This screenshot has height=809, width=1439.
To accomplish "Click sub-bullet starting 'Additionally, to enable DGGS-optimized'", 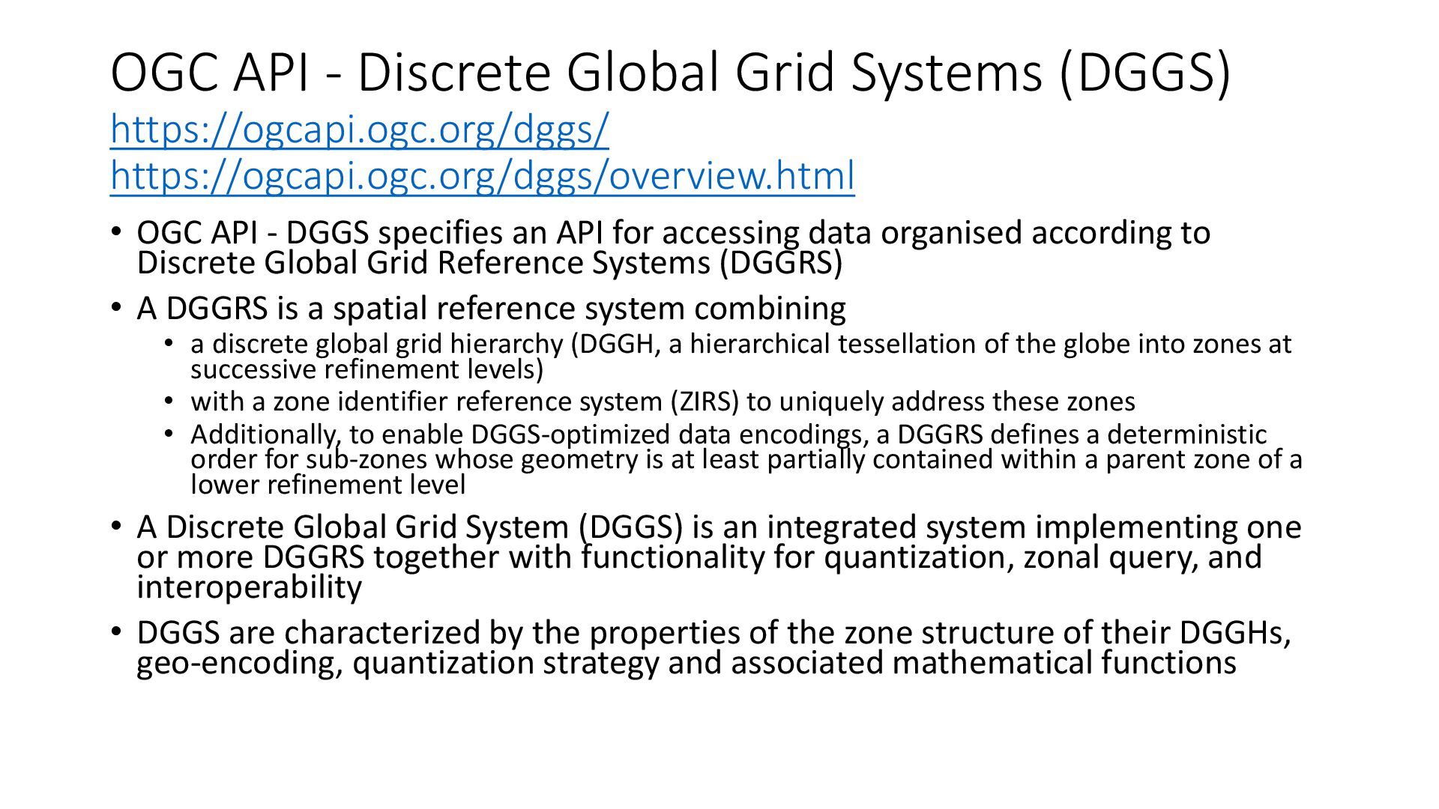I will (746, 460).
